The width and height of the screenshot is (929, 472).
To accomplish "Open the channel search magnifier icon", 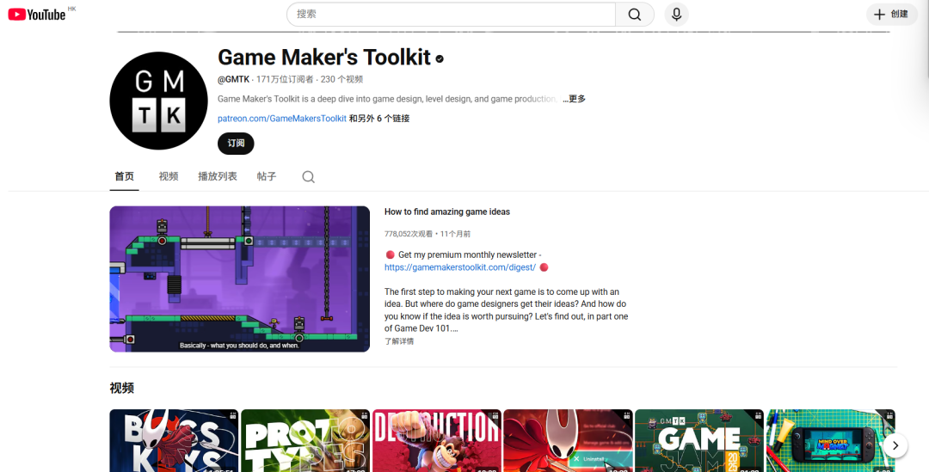I will (308, 177).
